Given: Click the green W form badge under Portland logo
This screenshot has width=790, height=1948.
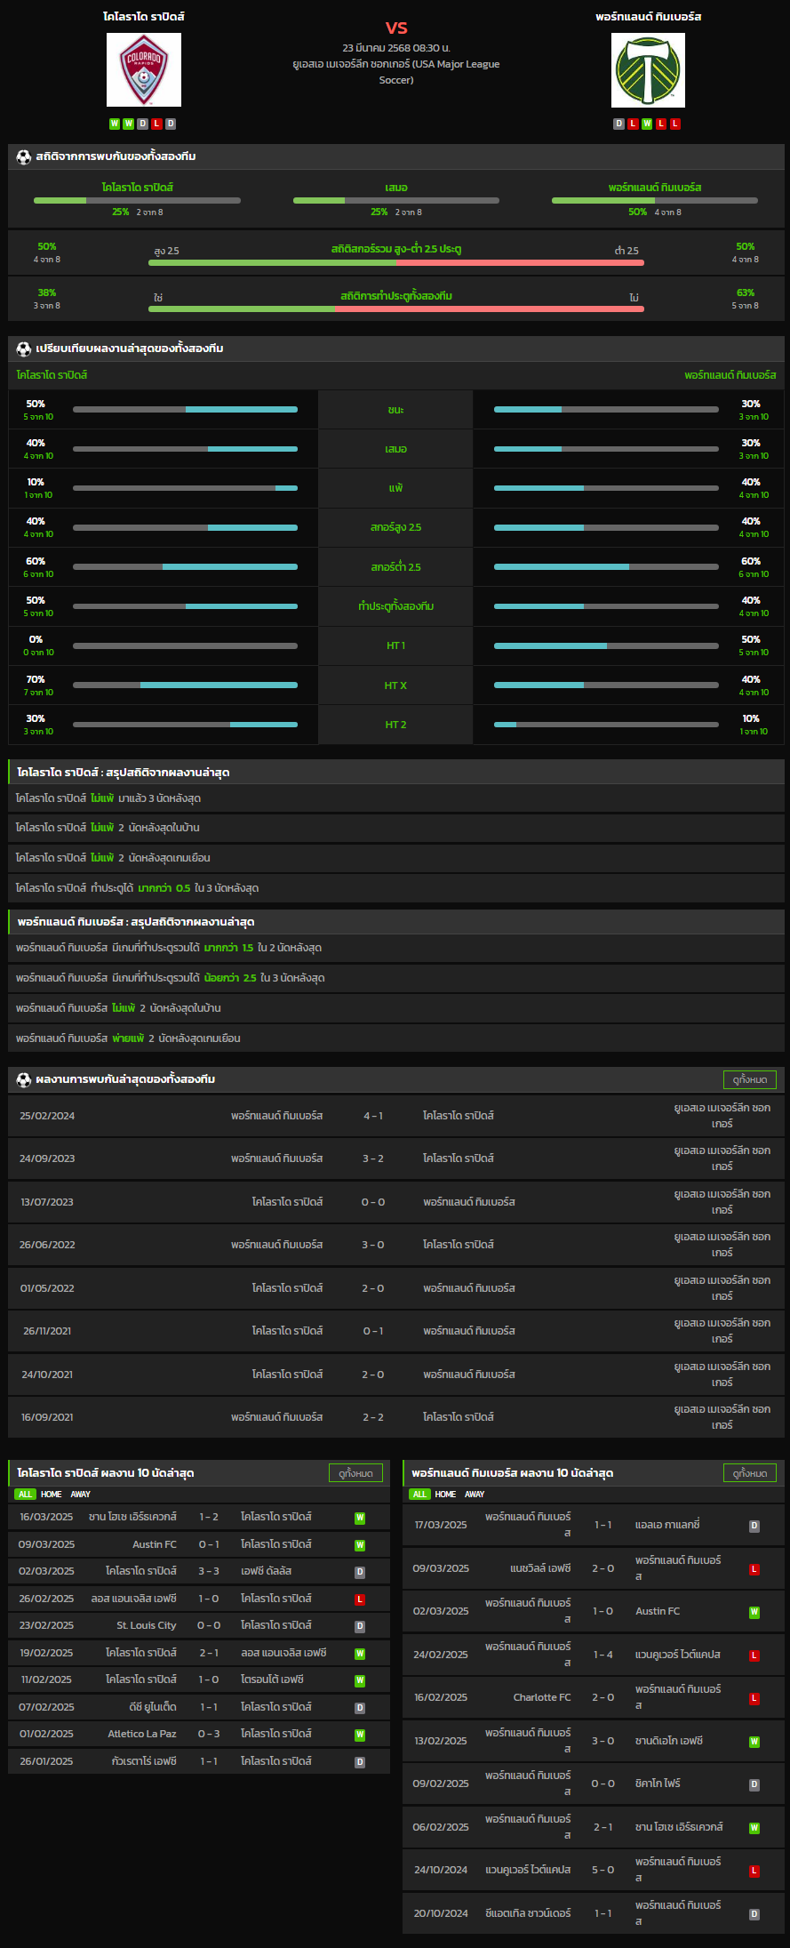Looking at the screenshot, I should click(647, 124).
